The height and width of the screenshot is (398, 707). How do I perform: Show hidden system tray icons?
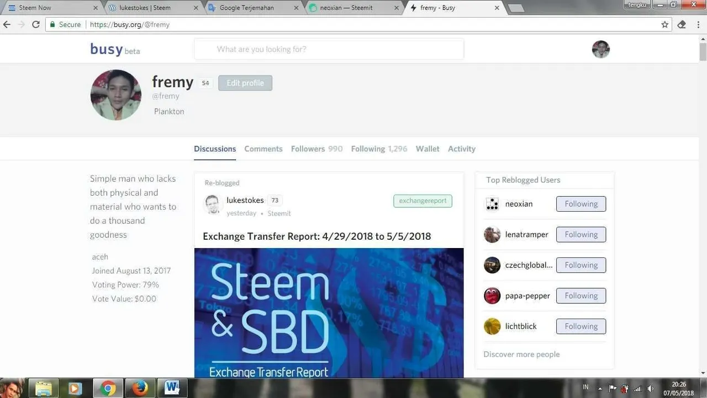tap(600, 388)
